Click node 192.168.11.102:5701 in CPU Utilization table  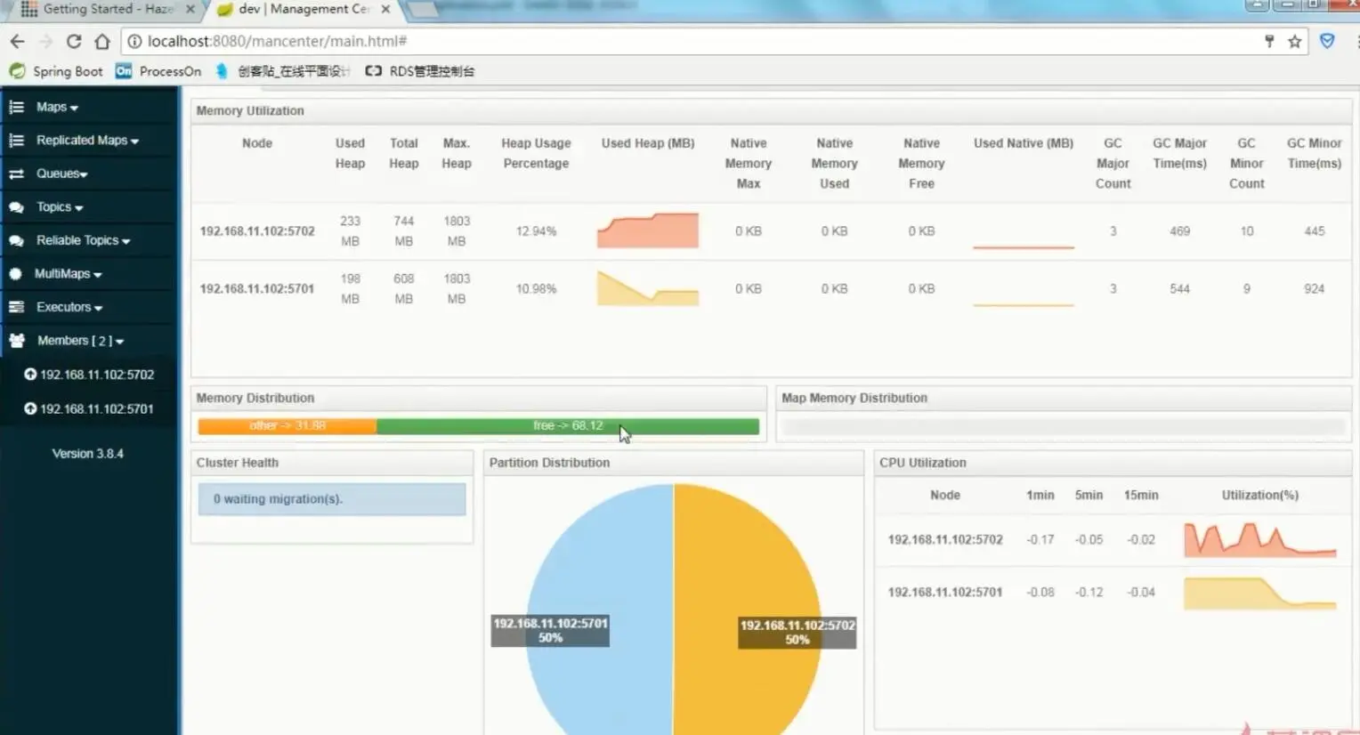click(x=945, y=593)
